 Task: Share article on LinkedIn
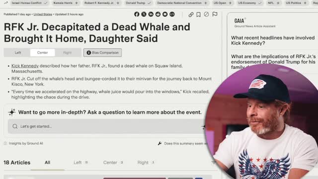[151, 14]
